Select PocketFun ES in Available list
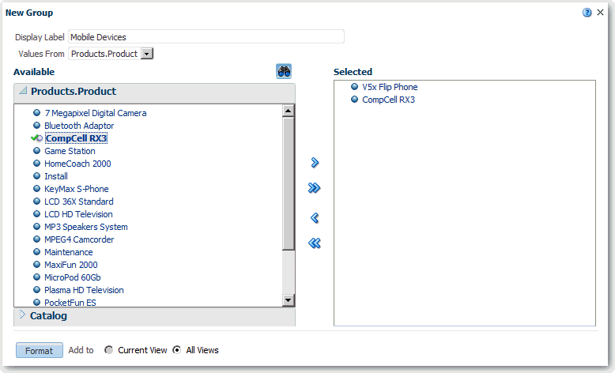The width and height of the screenshot is (615, 373). pyautogui.click(x=70, y=303)
